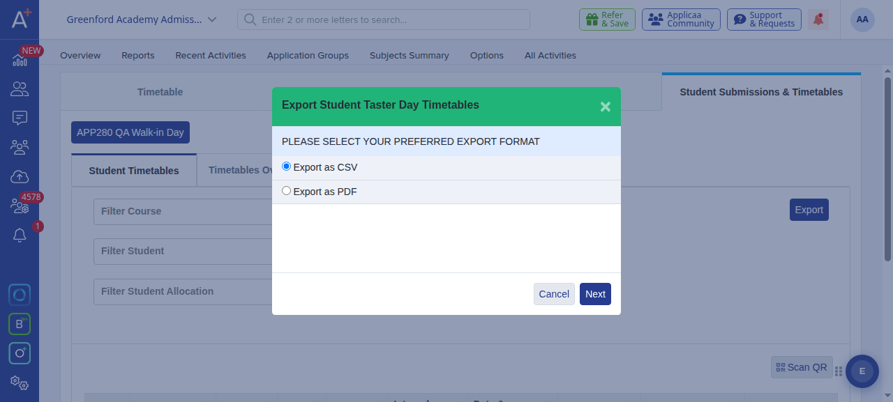Close the export dialog with the X
The width and height of the screenshot is (893, 402).
606,107
